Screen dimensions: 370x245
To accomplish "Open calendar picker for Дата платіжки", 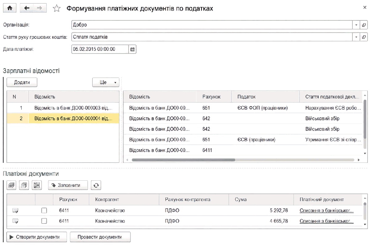I will pos(132,49).
